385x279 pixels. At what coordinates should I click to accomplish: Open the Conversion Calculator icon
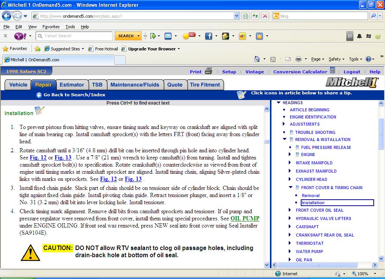332,71
